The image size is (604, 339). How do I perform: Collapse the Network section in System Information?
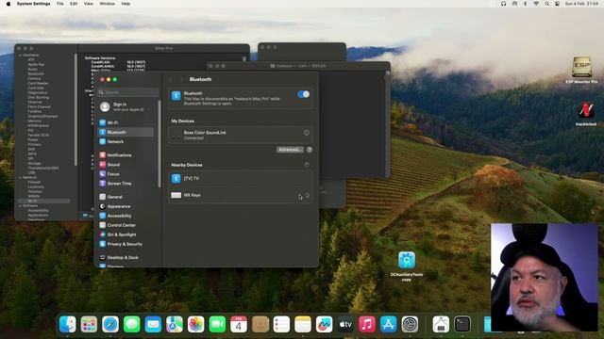tap(21, 178)
